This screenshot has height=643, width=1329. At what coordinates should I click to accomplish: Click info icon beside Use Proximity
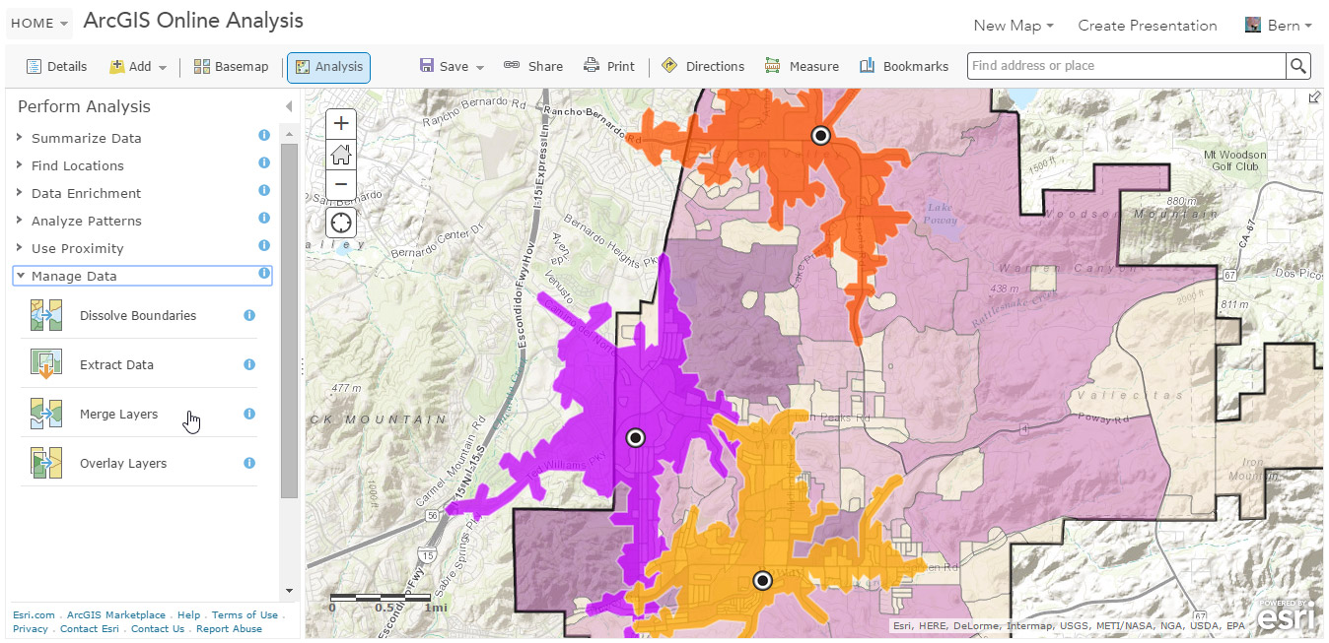pos(264,246)
